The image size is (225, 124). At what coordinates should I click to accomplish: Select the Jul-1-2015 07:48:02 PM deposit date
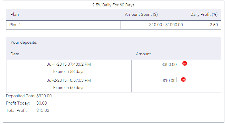[x=69, y=64]
